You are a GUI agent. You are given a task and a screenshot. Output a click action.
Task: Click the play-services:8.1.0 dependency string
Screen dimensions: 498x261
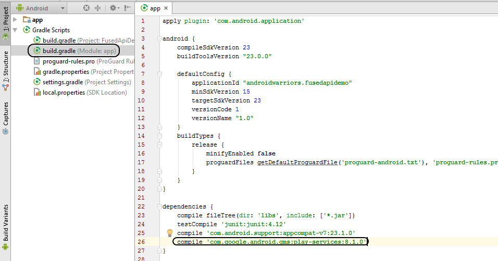click(287, 242)
